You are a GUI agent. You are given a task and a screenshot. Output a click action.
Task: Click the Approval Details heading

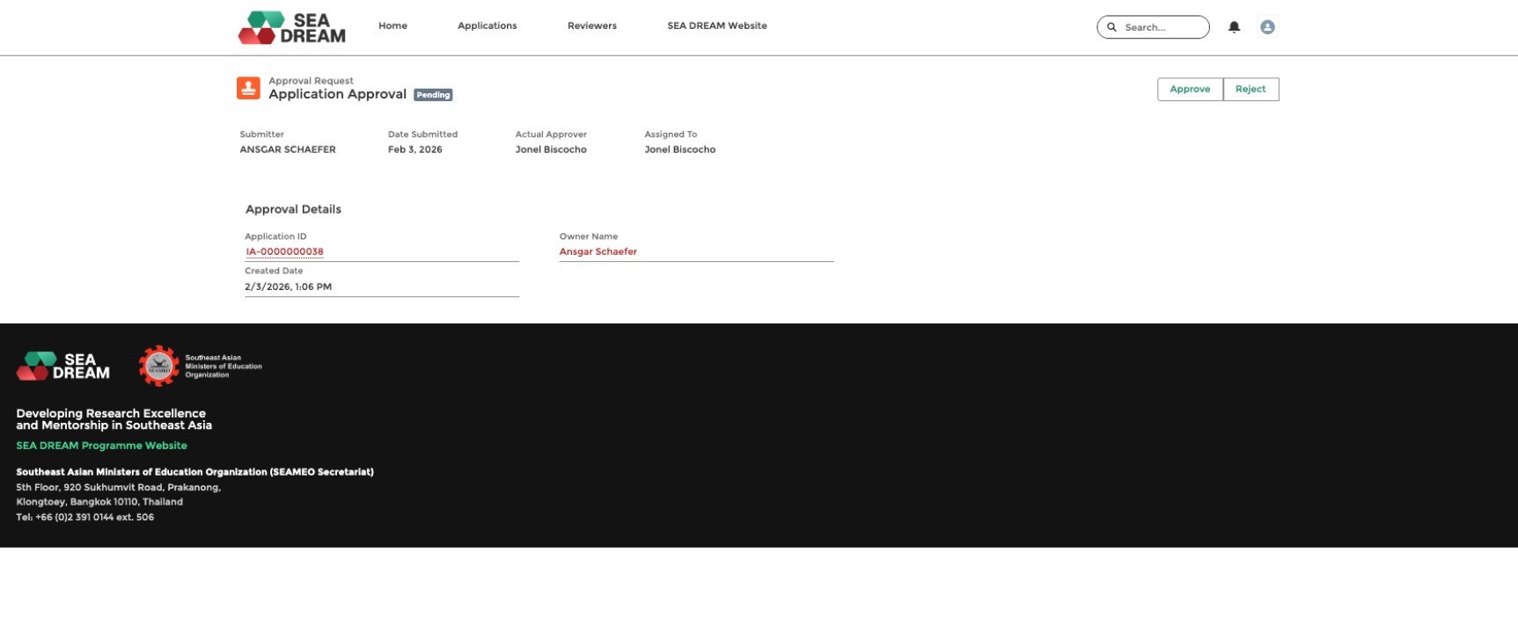293,209
